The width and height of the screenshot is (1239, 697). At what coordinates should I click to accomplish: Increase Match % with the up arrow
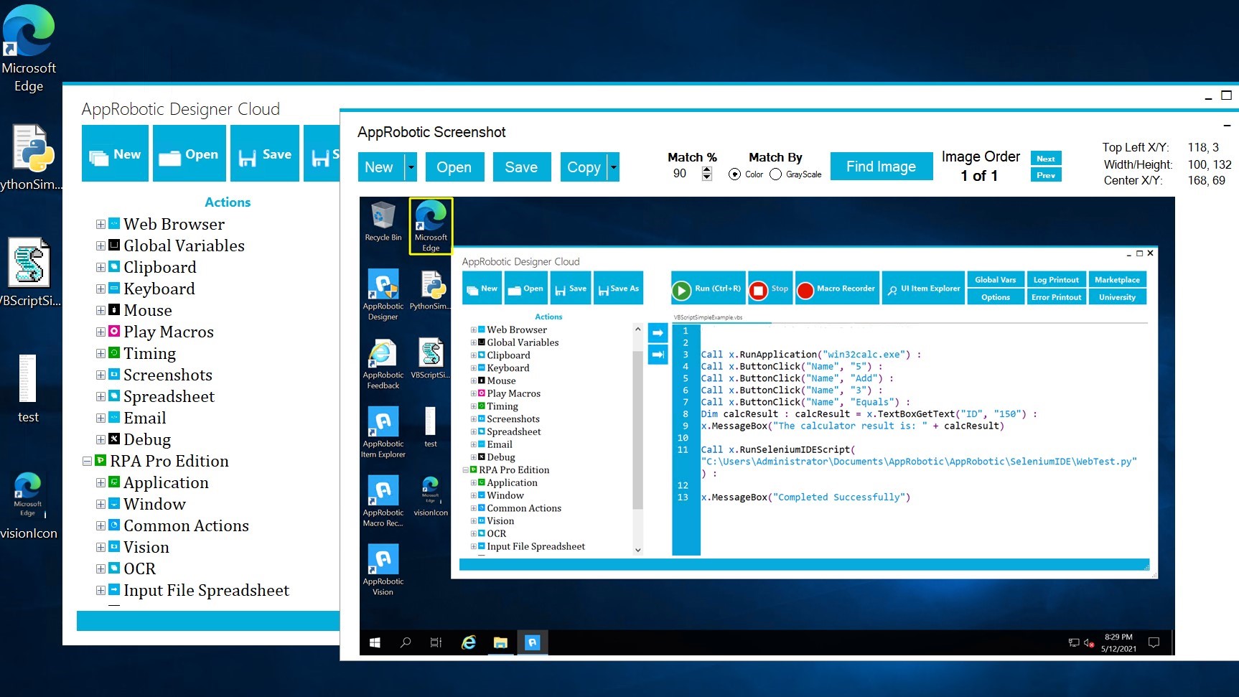pyautogui.click(x=707, y=170)
